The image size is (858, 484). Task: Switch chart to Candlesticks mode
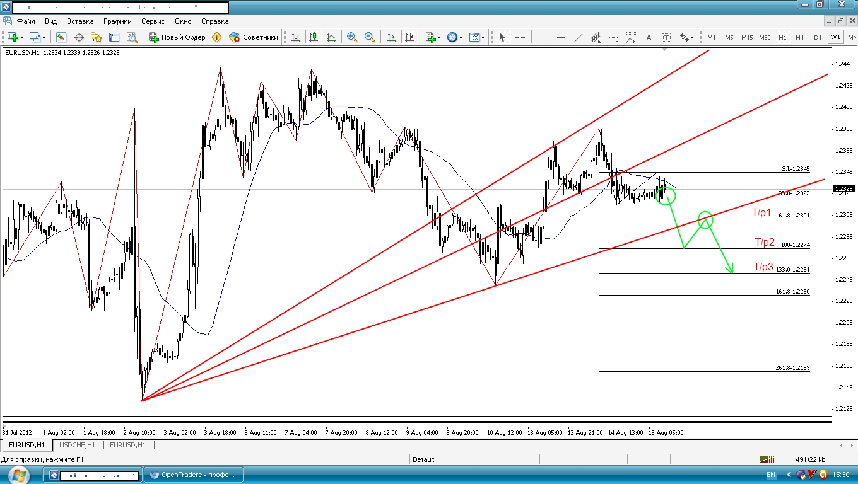[313, 37]
